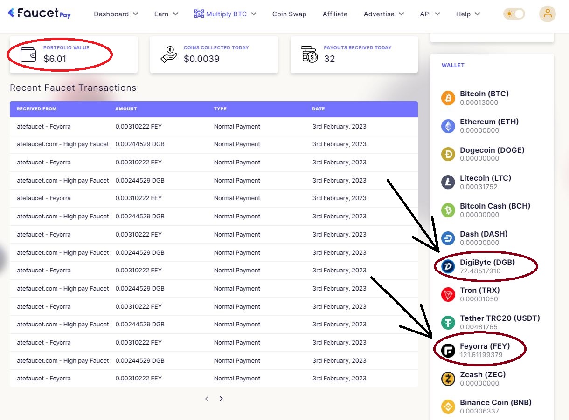Click the Feyorra balance 121.61199379
This screenshot has width=569, height=420.
click(481, 355)
